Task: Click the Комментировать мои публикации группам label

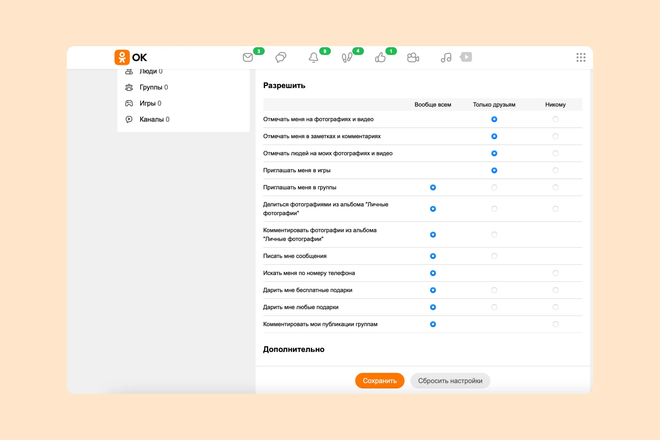Action: (x=320, y=324)
